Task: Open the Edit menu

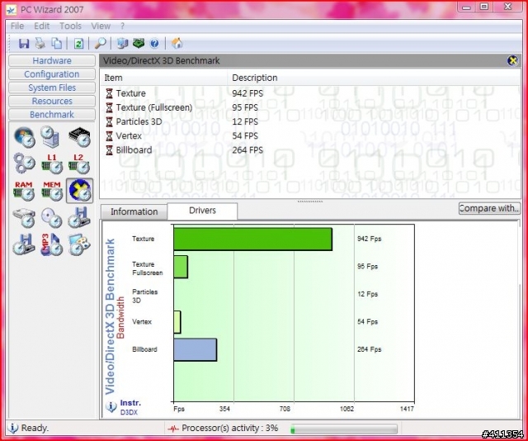Action: 42,26
